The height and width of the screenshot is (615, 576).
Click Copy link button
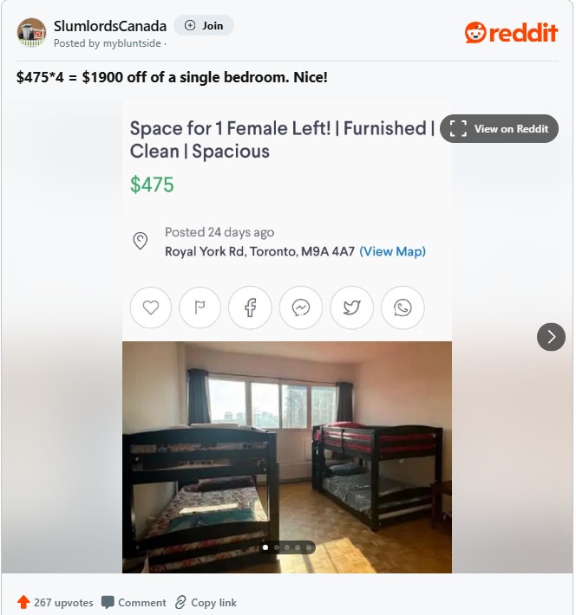tap(206, 603)
